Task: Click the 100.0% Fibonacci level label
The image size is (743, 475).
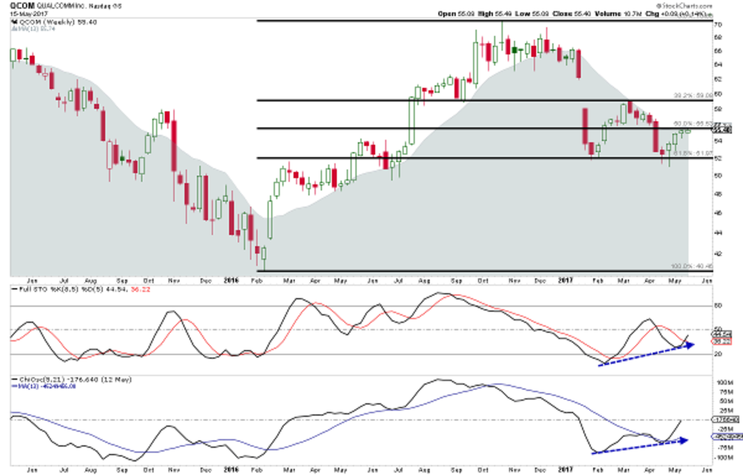Action: [x=692, y=267]
